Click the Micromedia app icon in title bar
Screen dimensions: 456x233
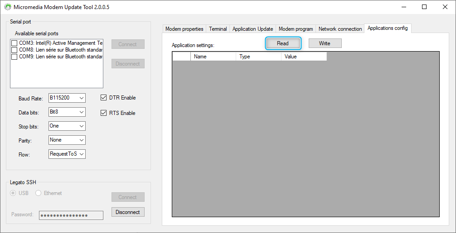(8, 7)
